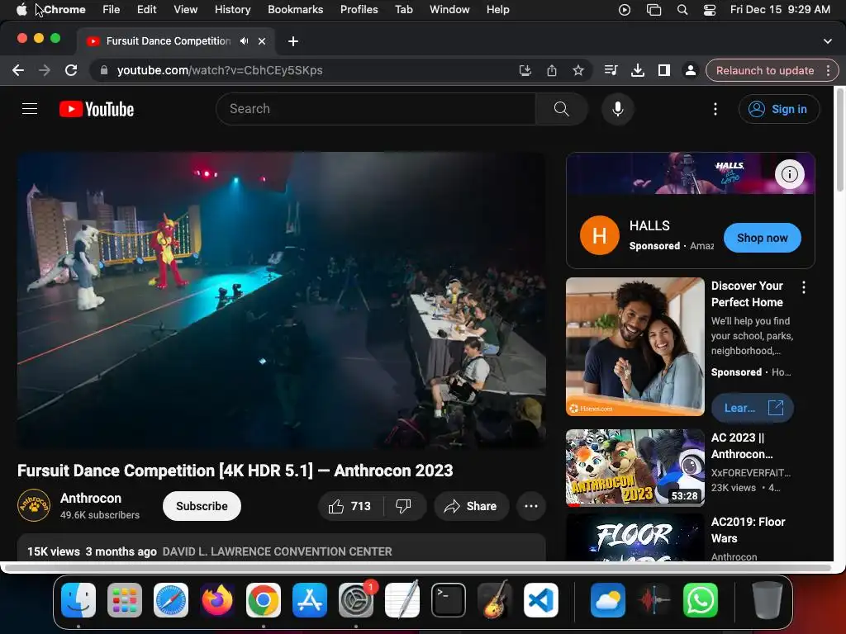This screenshot has height=634, width=846.
Task: Open AC 2023 Anthrocon video thumbnail
Action: (x=635, y=468)
